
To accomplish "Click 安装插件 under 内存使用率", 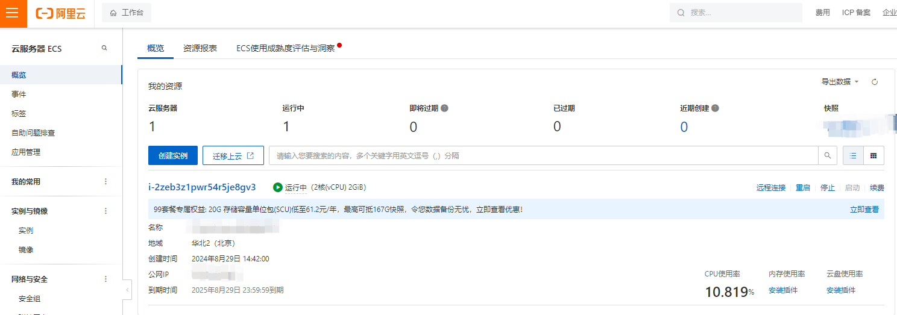I will point(783,290).
